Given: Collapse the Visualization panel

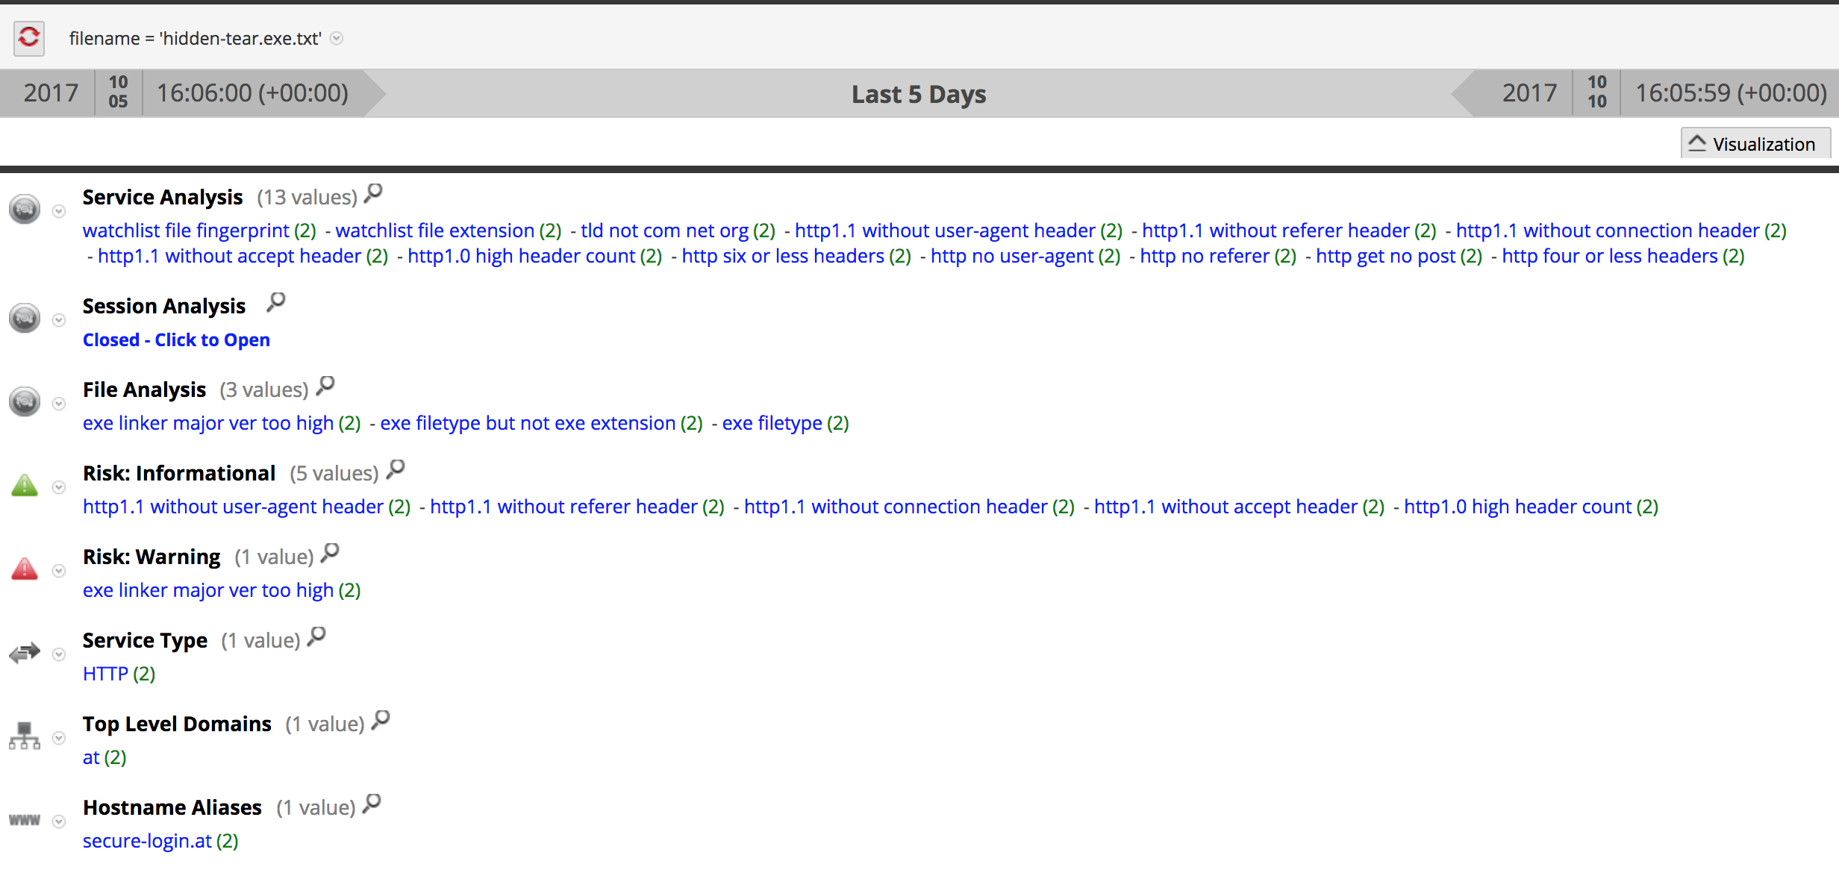Looking at the screenshot, I should [1755, 143].
